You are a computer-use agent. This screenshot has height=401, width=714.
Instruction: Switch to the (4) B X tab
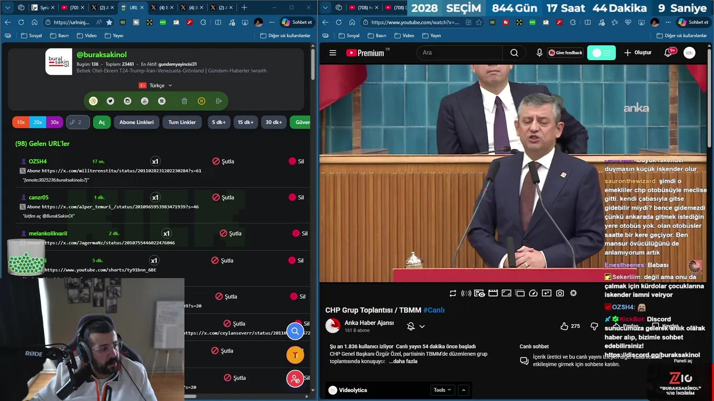pyautogui.click(x=162, y=7)
